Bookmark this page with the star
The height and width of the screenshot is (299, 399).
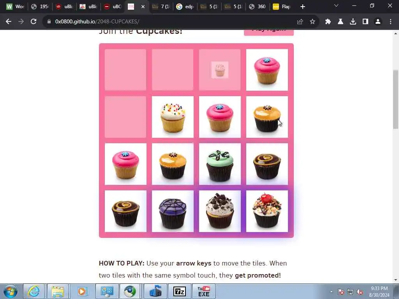(312, 22)
